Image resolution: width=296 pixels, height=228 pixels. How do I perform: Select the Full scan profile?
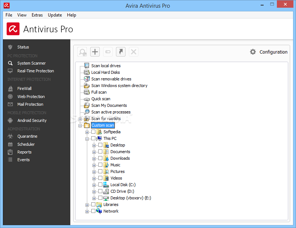(99, 92)
